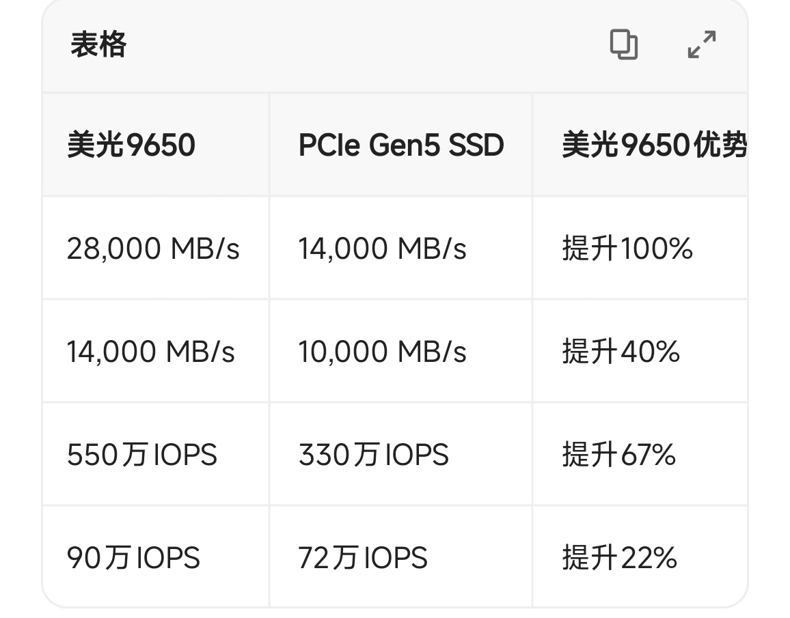Click the 14,000 MB/s cell in second row

pos(150,352)
